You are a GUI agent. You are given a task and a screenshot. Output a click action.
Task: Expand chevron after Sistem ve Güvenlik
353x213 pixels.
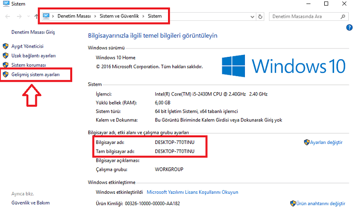(143, 16)
